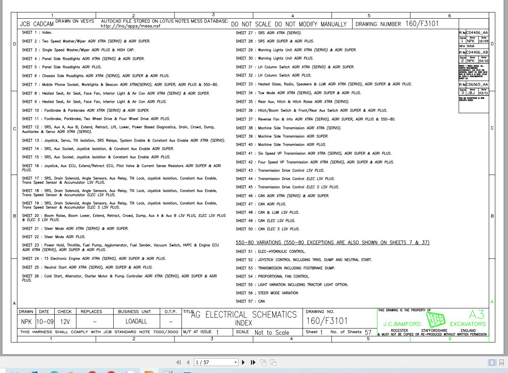Click SHEET 50 CAN ELEC S LSV PLUS
508x373 pixels.
click(x=268, y=229)
